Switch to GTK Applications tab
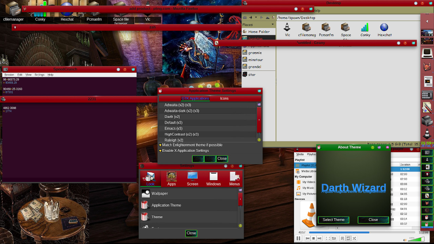434x244 pixels. point(195,99)
